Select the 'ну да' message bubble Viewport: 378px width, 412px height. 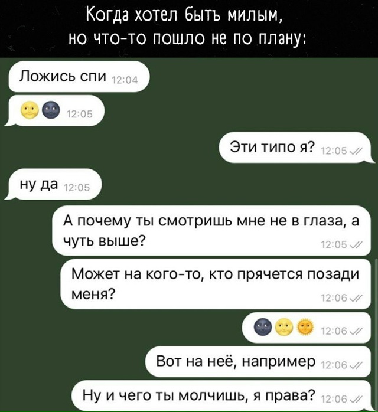53,184
